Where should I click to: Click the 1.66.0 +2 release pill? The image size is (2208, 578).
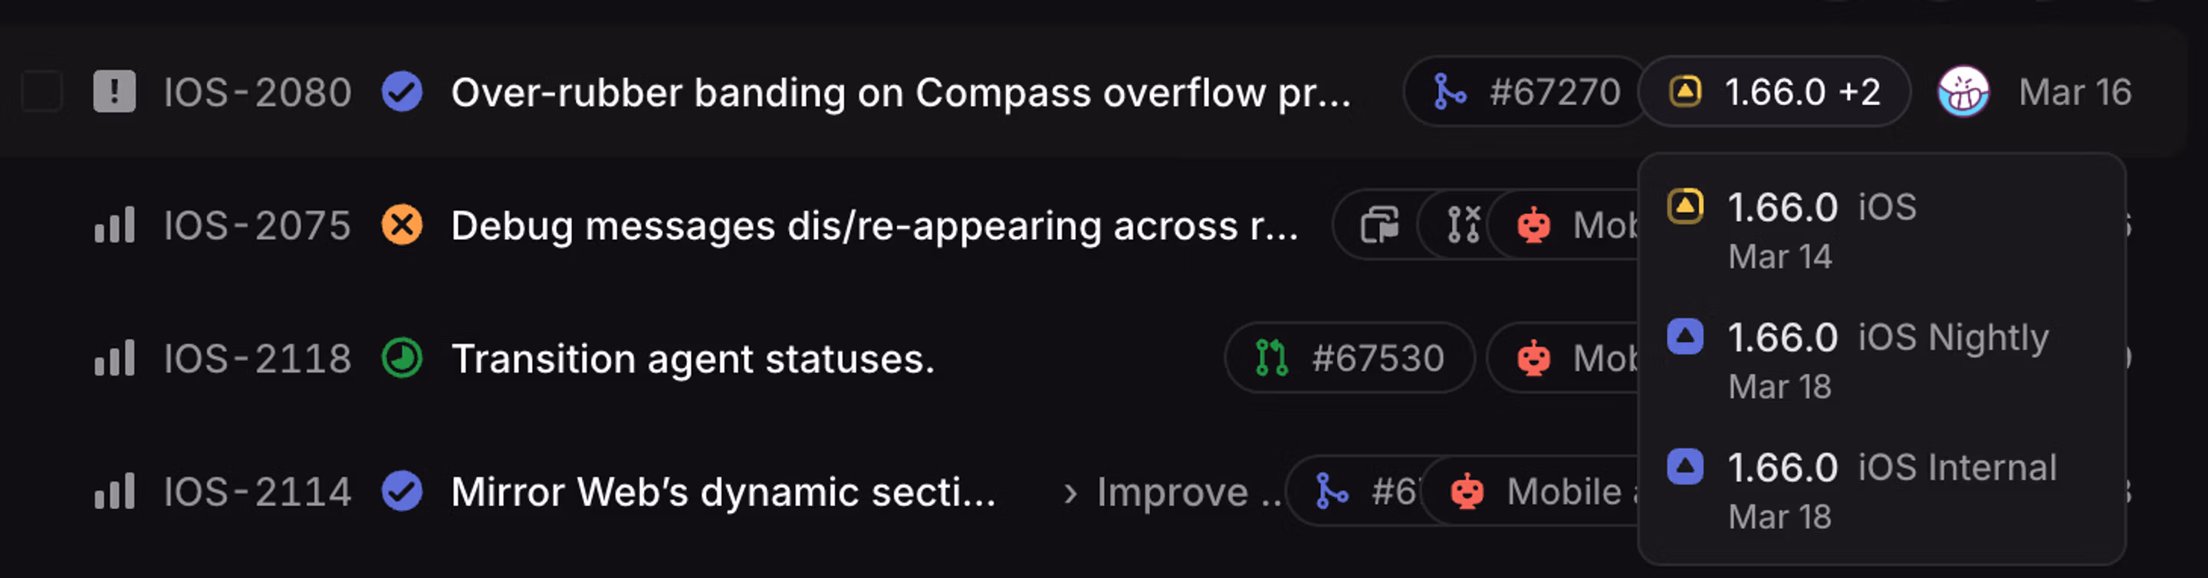pyautogui.click(x=1774, y=92)
